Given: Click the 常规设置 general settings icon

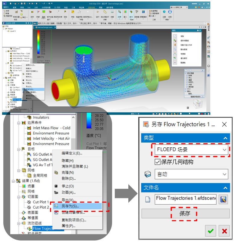Looking at the screenshot, I should 16,12.
